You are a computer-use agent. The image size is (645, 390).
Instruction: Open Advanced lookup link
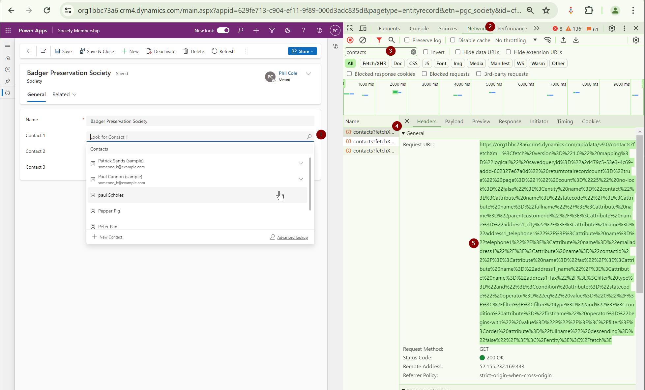tap(292, 237)
